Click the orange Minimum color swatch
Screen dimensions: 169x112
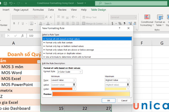pyautogui.click(x=62, y=89)
